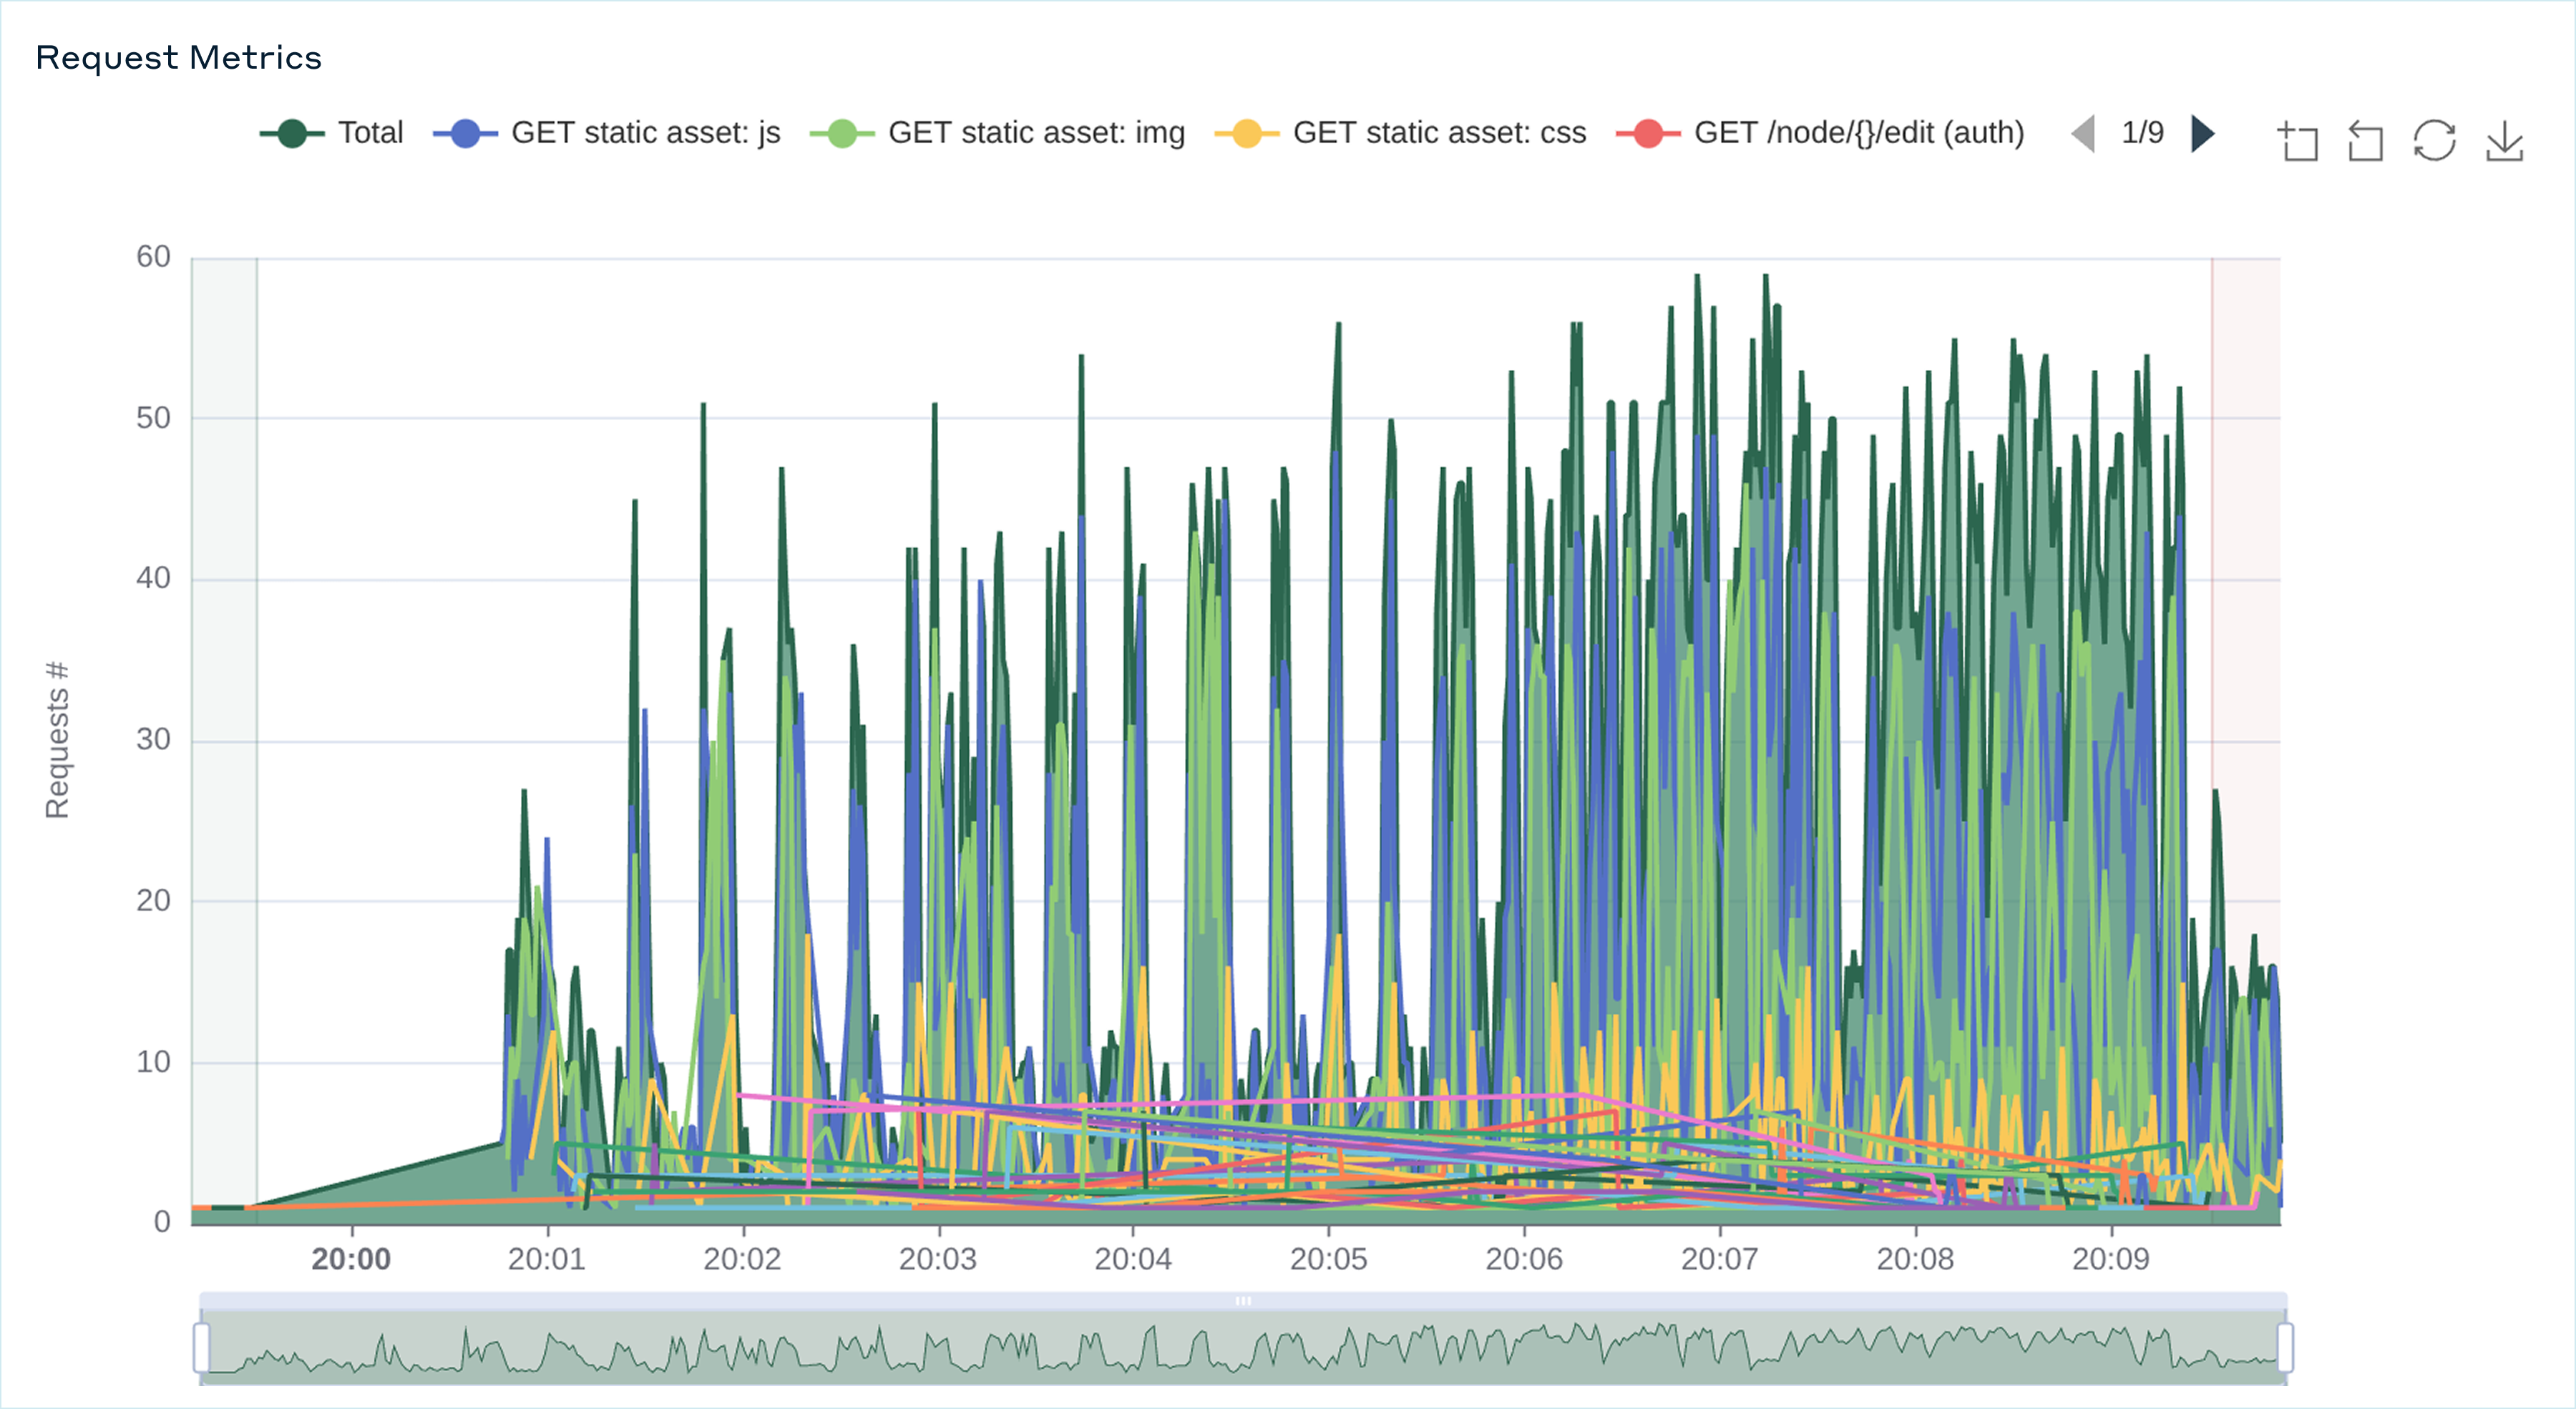Toggle GET /node/{}/edit (auth) legend item

[1858, 133]
